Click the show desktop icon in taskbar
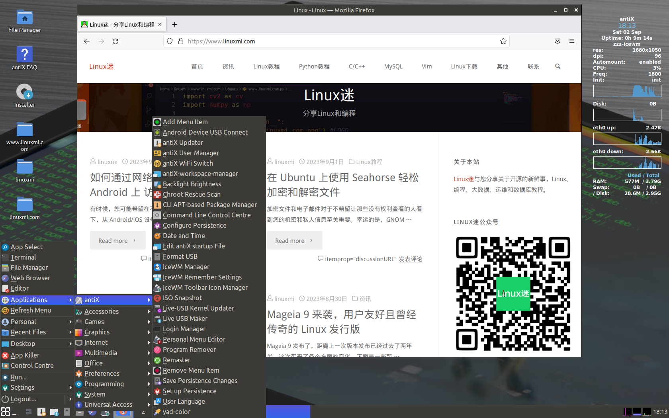The image size is (669, 418). tap(14, 413)
